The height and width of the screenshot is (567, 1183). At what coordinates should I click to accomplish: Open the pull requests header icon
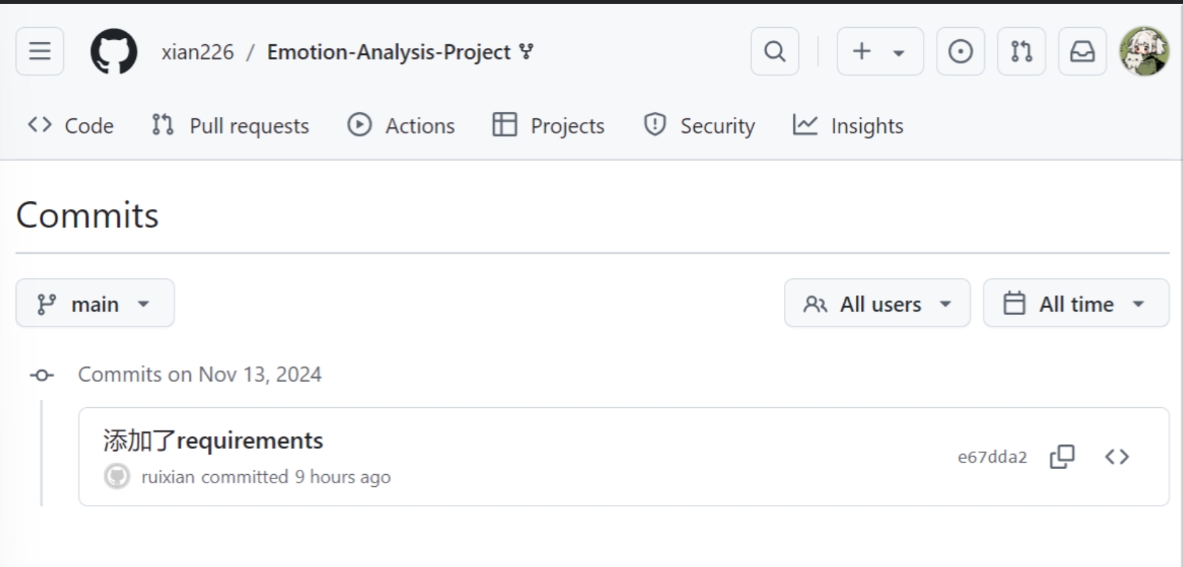click(1021, 51)
